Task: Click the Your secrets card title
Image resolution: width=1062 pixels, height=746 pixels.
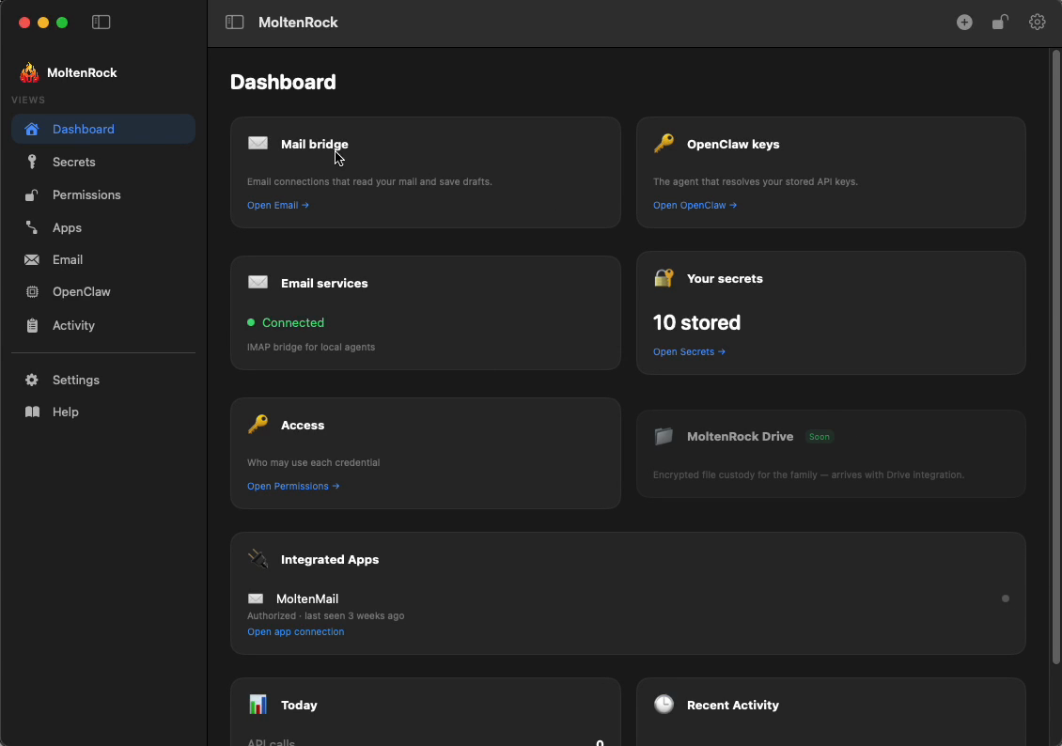Action: point(725,278)
